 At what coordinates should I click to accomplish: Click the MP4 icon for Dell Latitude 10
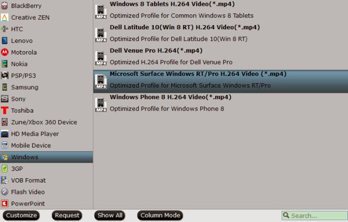(101, 35)
